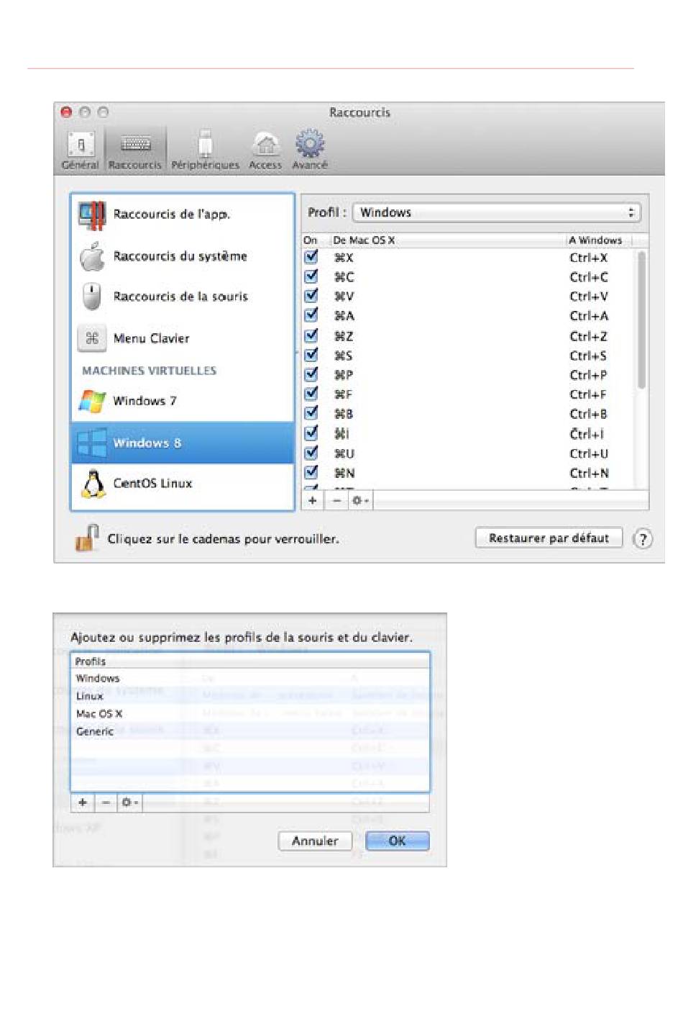Click the Parallels app shortcuts icon
This screenshot has height=1022, width=683.
pos(92,215)
